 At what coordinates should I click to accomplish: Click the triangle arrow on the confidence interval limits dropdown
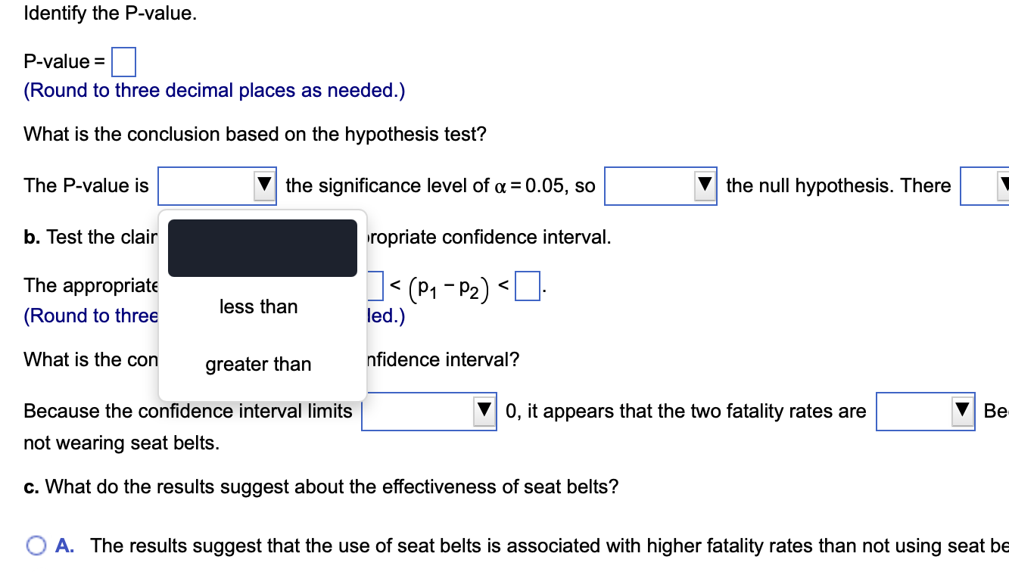coord(484,411)
